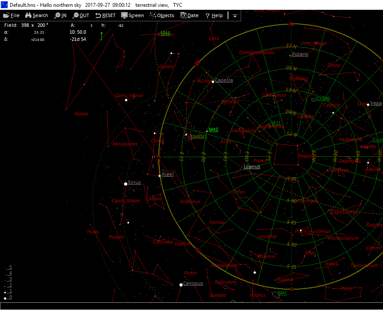Click the Pegasus constellation name
The image size is (383, 310).
point(308,156)
